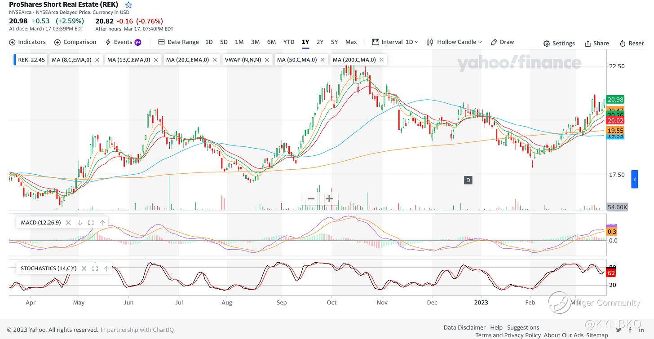The width and height of the screenshot is (654, 339).
Task: Open the Comparison tool
Action: [x=75, y=42]
